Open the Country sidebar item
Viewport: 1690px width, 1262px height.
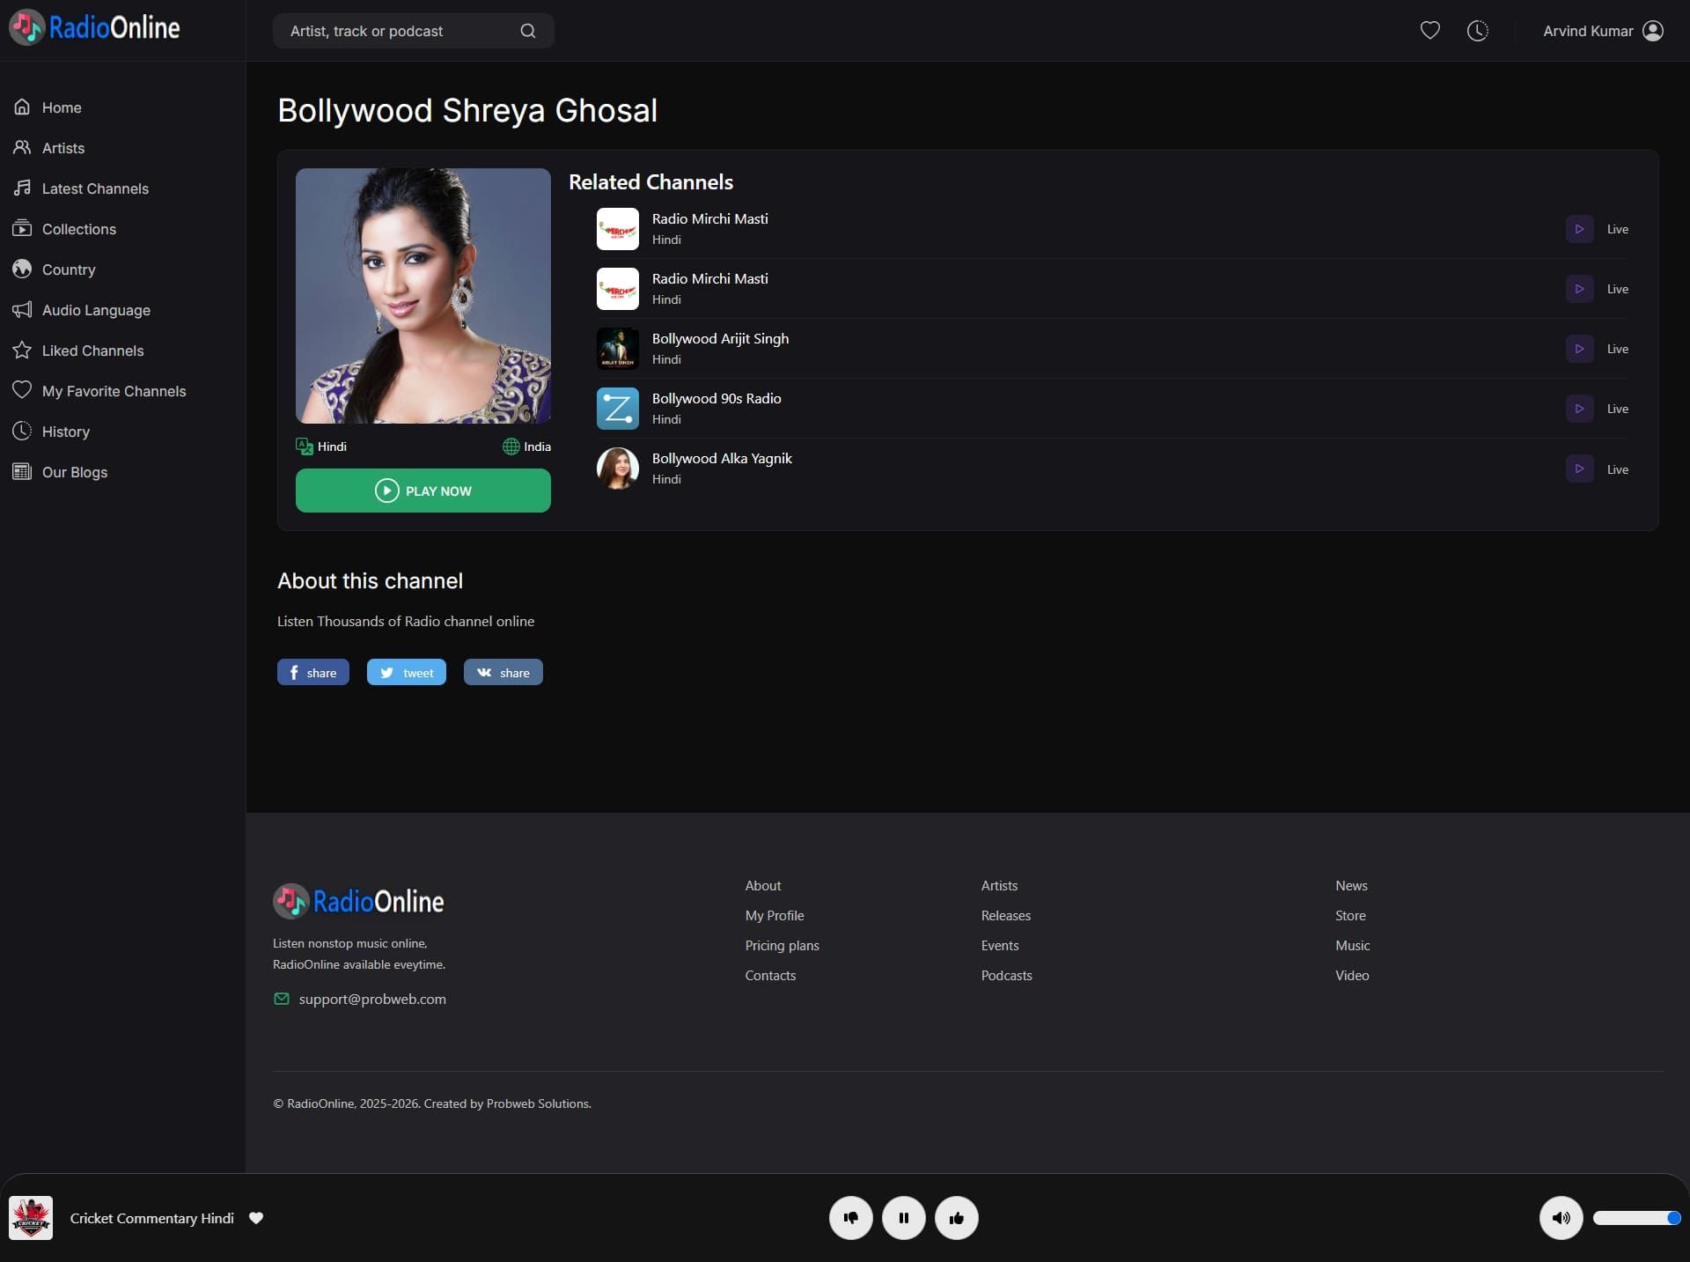tap(68, 269)
